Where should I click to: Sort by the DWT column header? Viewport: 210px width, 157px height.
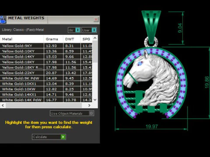tap(72, 39)
